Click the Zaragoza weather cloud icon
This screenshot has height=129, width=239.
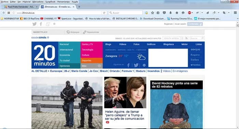click(141, 57)
